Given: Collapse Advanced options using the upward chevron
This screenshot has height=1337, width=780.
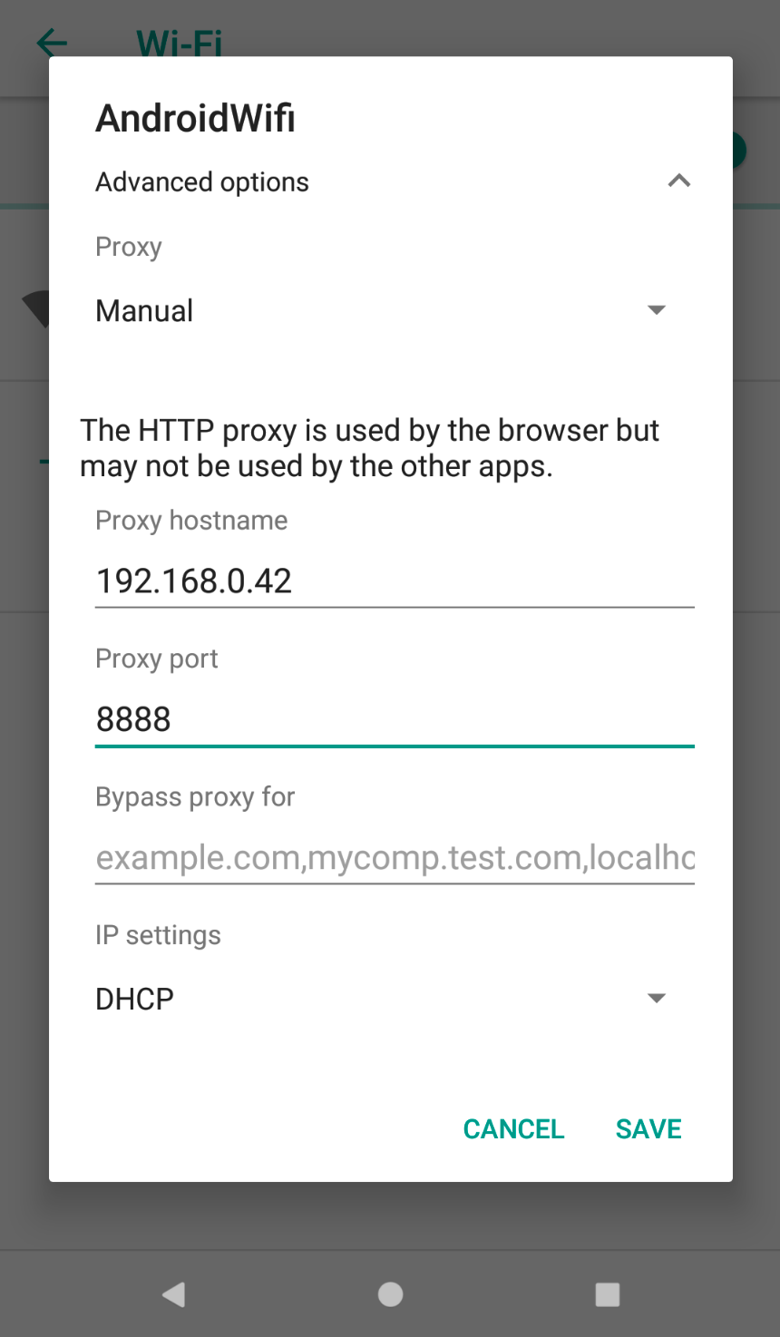Looking at the screenshot, I should pyautogui.click(x=679, y=181).
